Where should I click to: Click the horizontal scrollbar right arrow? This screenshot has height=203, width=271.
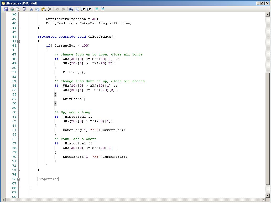pos(263,200)
